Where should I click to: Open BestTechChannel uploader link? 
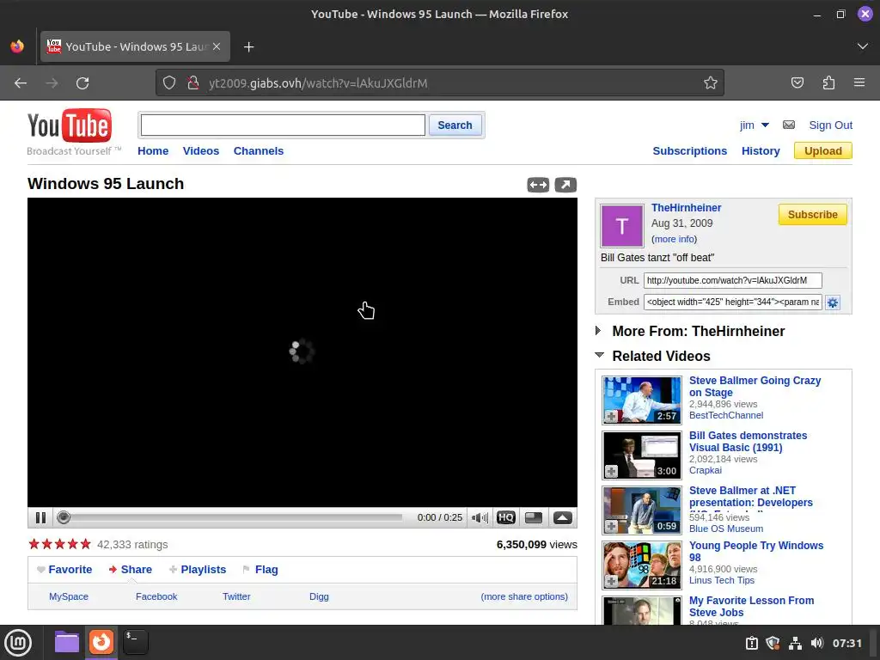click(725, 415)
